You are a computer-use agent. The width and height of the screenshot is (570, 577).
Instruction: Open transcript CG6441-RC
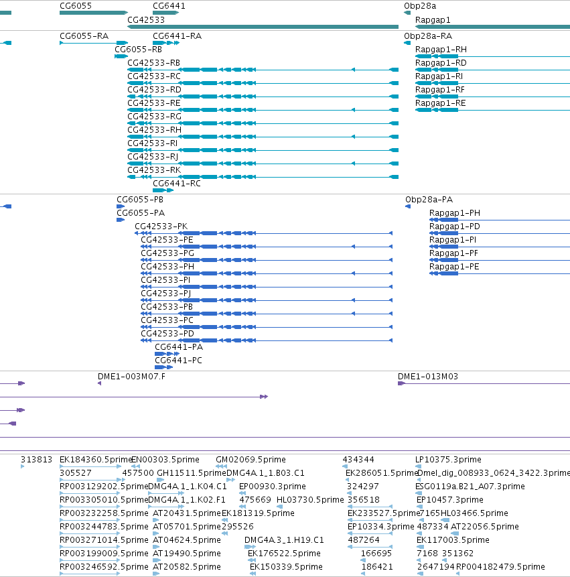[x=177, y=184]
